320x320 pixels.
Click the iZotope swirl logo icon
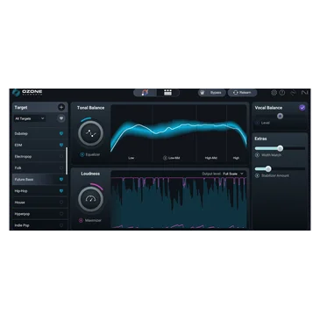(293, 93)
